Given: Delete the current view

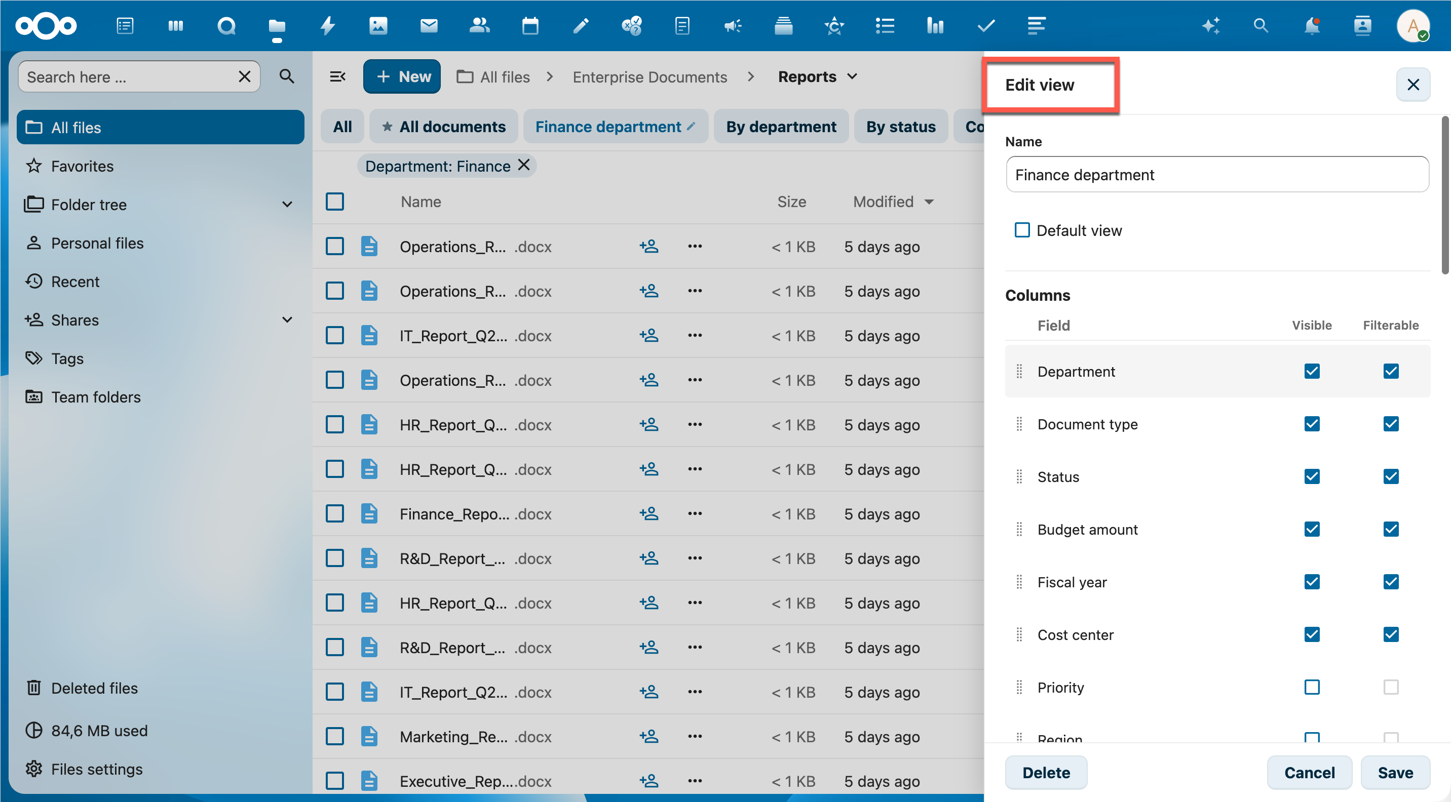Looking at the screenshot, I should click(x=1046, y=772).
